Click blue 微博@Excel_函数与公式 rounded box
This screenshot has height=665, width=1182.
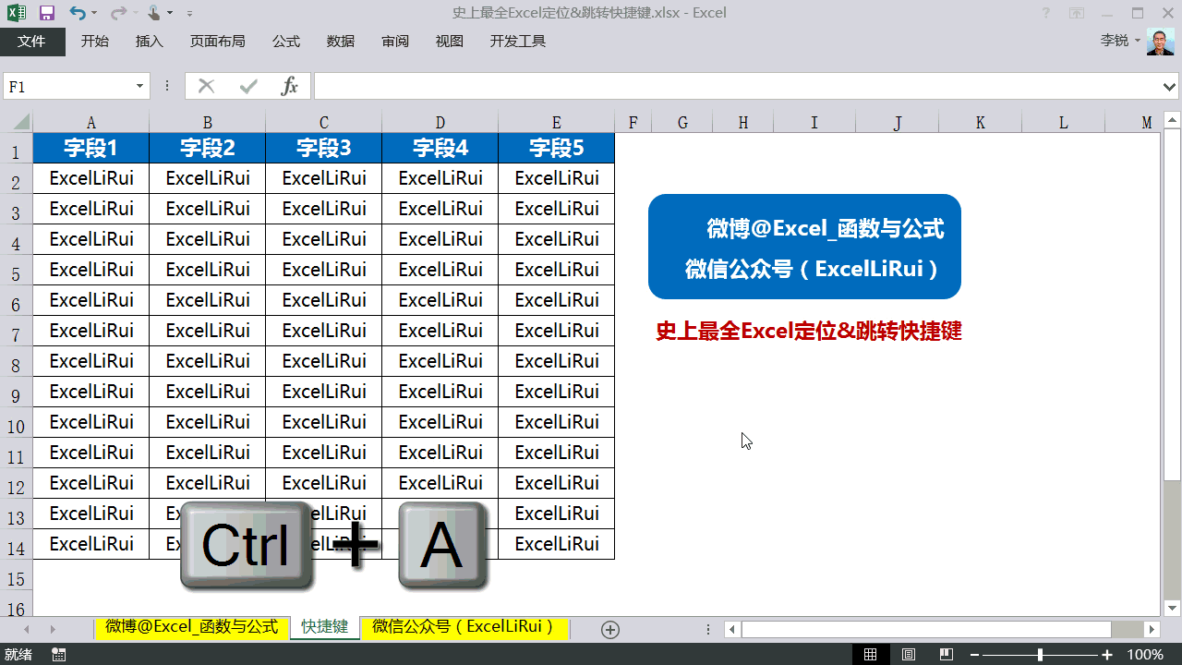click(804, 247)
